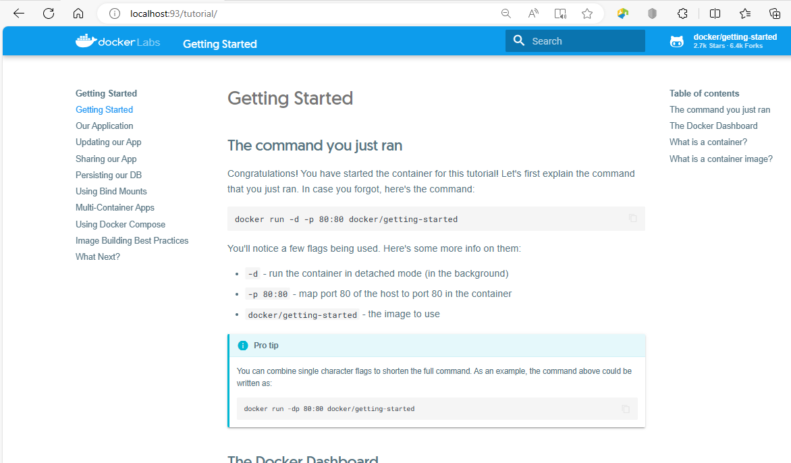Image resolution: width=791 pixels, height=463 pixels.
Task: Open the Updating our App page
Action: [x=109, y=142]
